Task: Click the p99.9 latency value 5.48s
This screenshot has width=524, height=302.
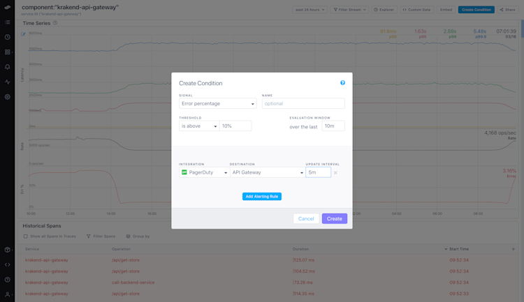Action: pos(479,31)
